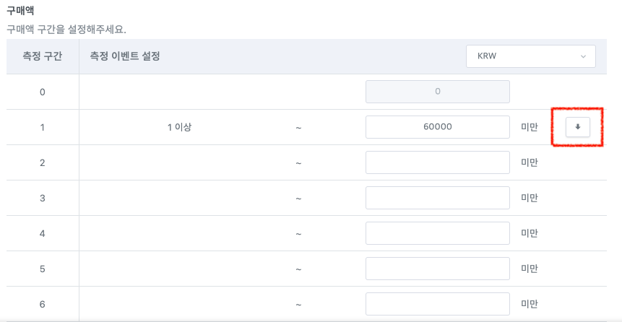
Task: Click the '구매액 구간을 설정해주세요.' description text
Action: pyautogui.click(x=66, y=30)
